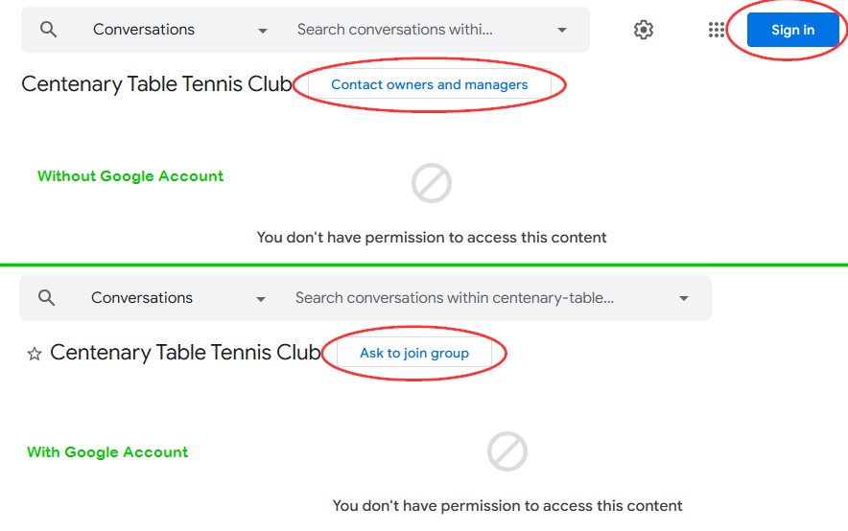Click the search magnifier in the With Google Account view

pyautogui.click(x=47, y=298)
